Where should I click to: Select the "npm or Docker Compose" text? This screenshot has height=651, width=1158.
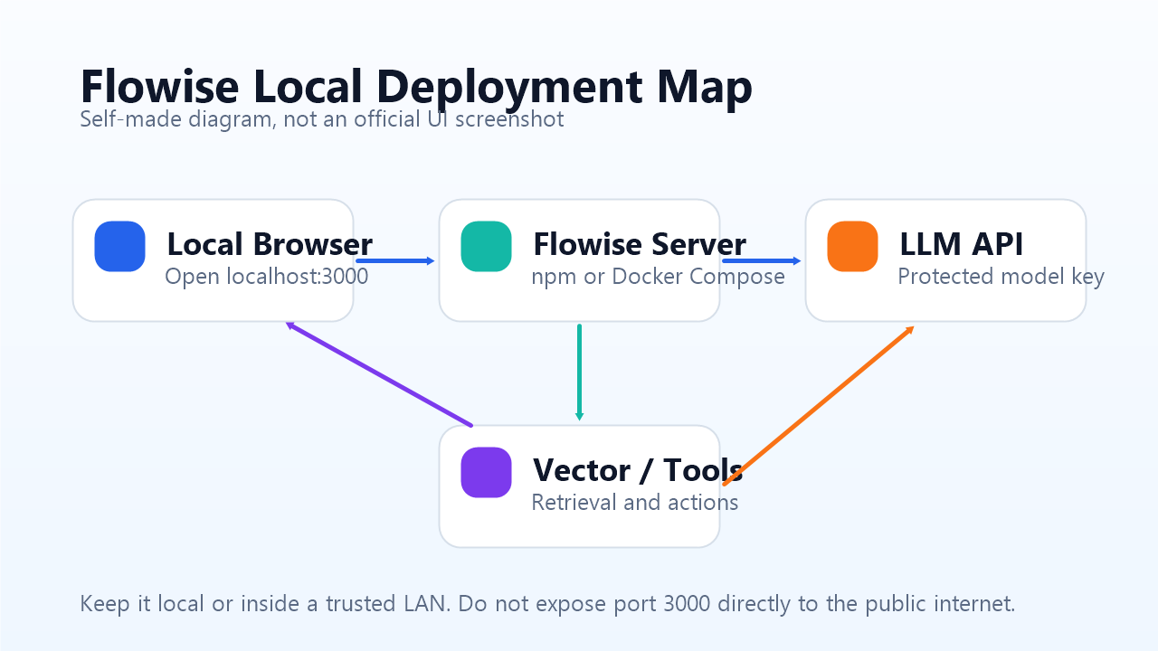[x=659, y=276]
